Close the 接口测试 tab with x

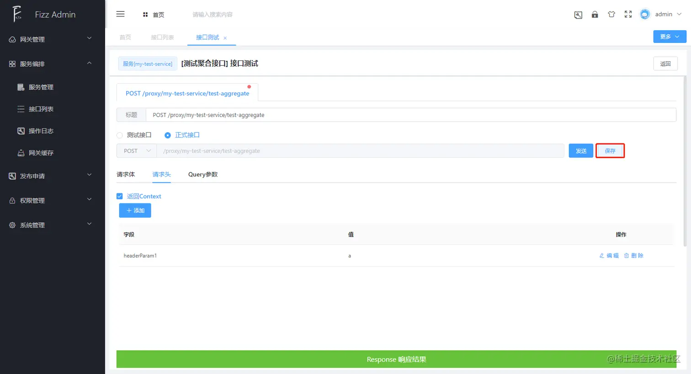[x=225, y=38]
